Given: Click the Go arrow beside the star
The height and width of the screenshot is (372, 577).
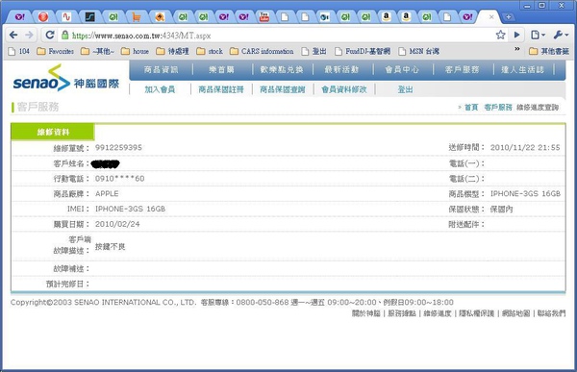Looking at the screenshot, I should pyautogui.click(x=517, y=35).
